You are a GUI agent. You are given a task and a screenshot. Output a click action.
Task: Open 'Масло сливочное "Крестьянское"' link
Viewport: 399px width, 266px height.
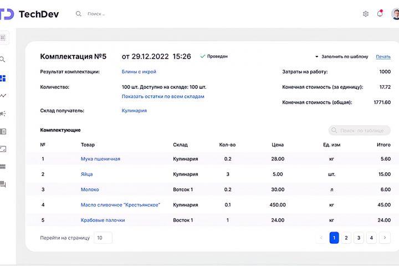point(120,205)
